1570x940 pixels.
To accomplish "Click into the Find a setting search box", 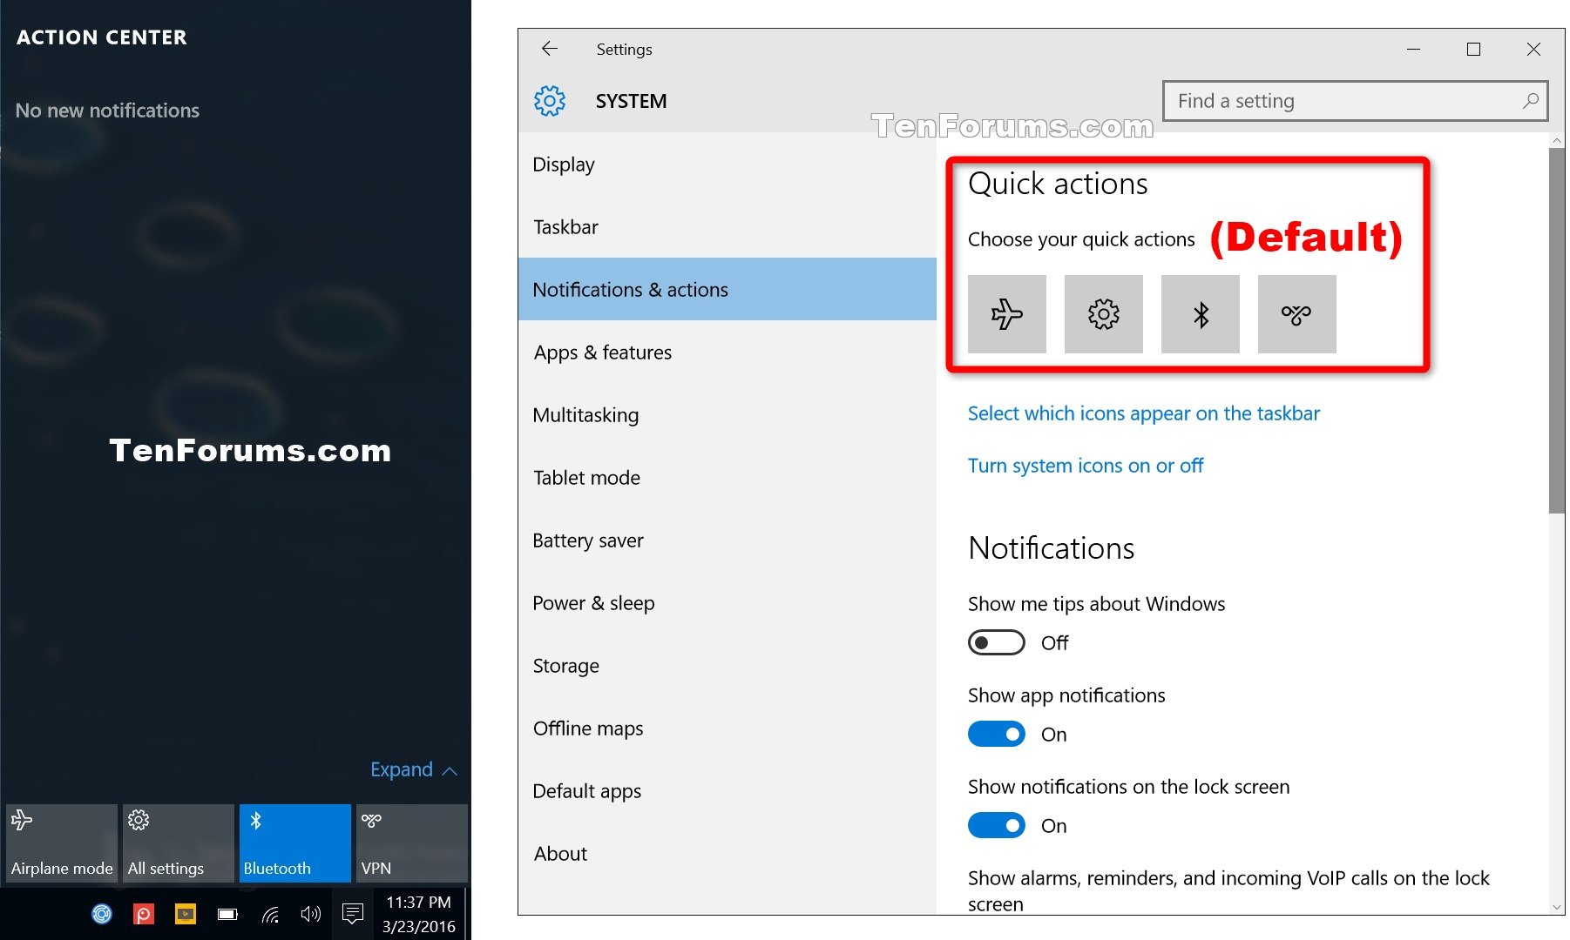I will [1356, 101].
